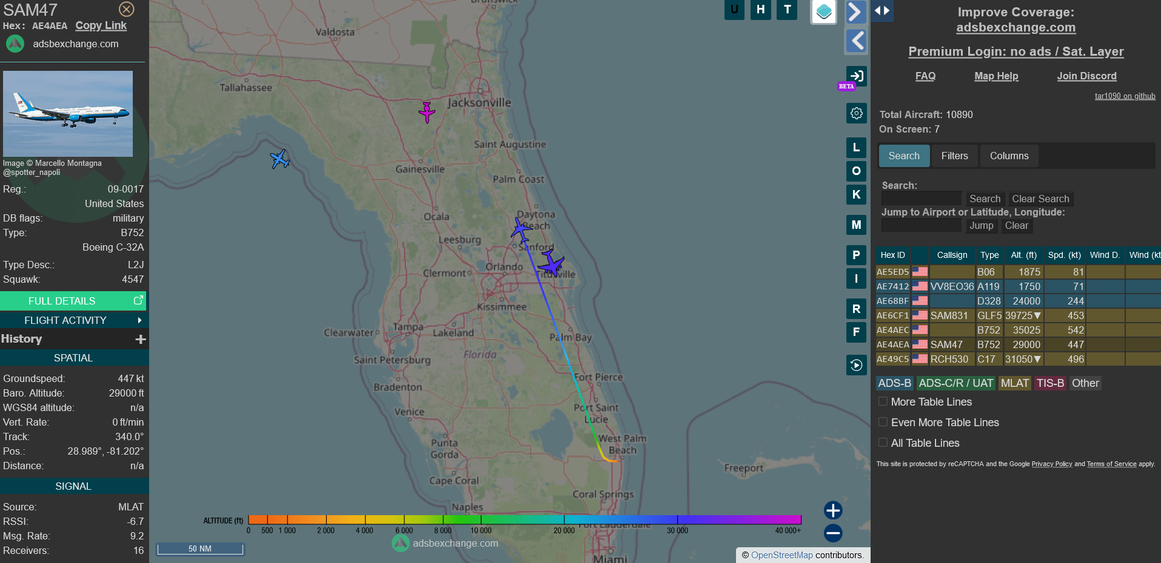Switch to the Filters tab
The height and width of the screenshot is (563, 1161).
tap(954, 156)
